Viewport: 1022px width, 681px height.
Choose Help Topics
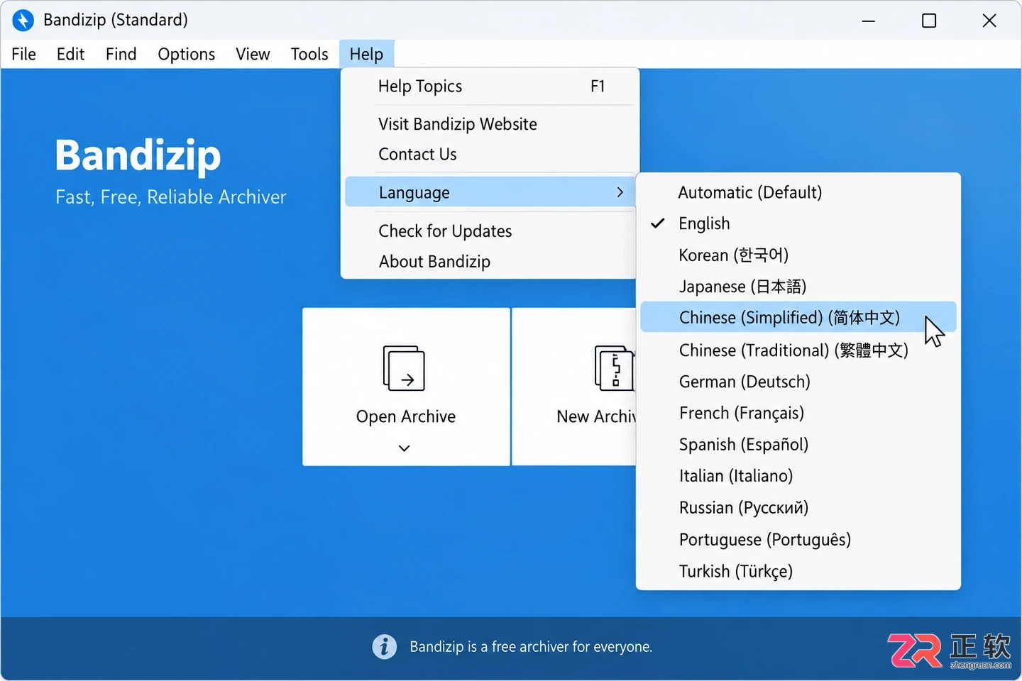click(490, 87)
